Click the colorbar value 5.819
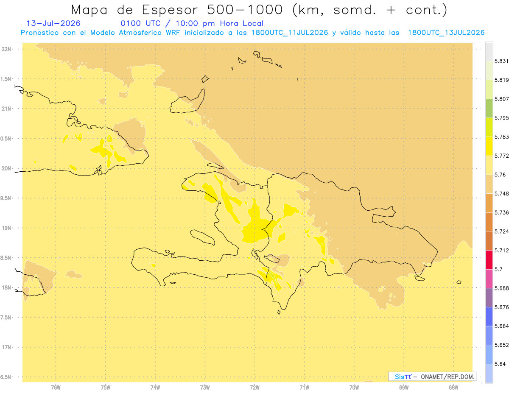Screen dimensions: 509x393 [502, 80]
